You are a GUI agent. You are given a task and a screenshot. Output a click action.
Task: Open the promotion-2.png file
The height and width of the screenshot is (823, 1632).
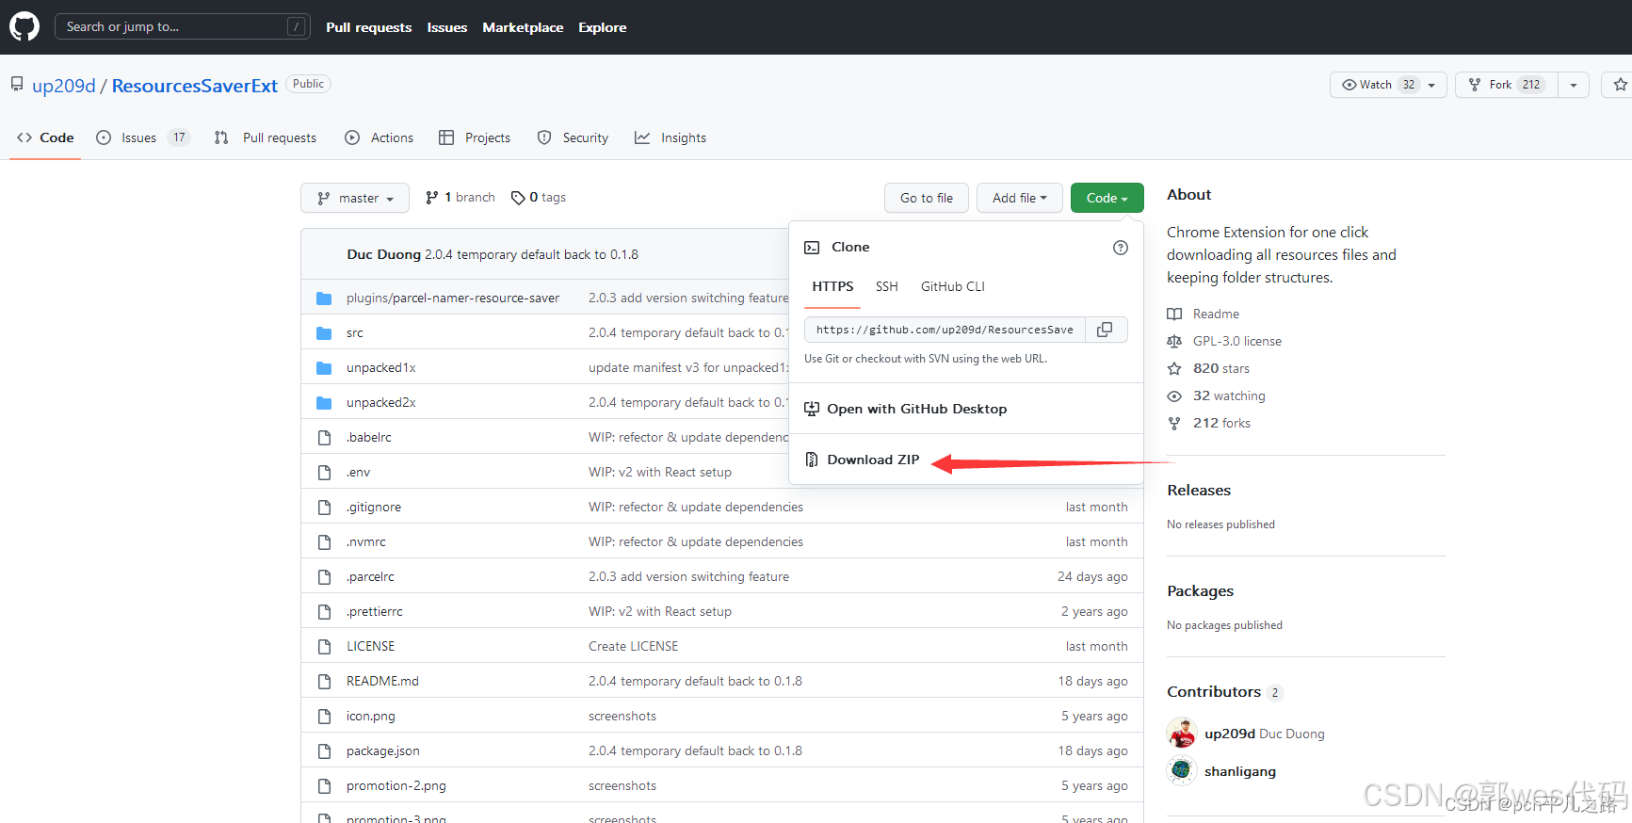click(x=396, y=786)
